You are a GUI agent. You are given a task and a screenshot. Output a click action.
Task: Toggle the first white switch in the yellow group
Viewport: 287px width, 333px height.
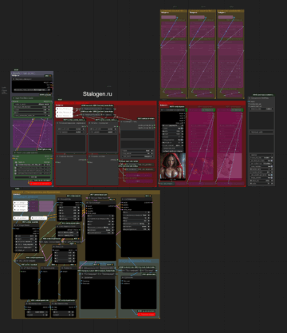click(x=21, y=203)
